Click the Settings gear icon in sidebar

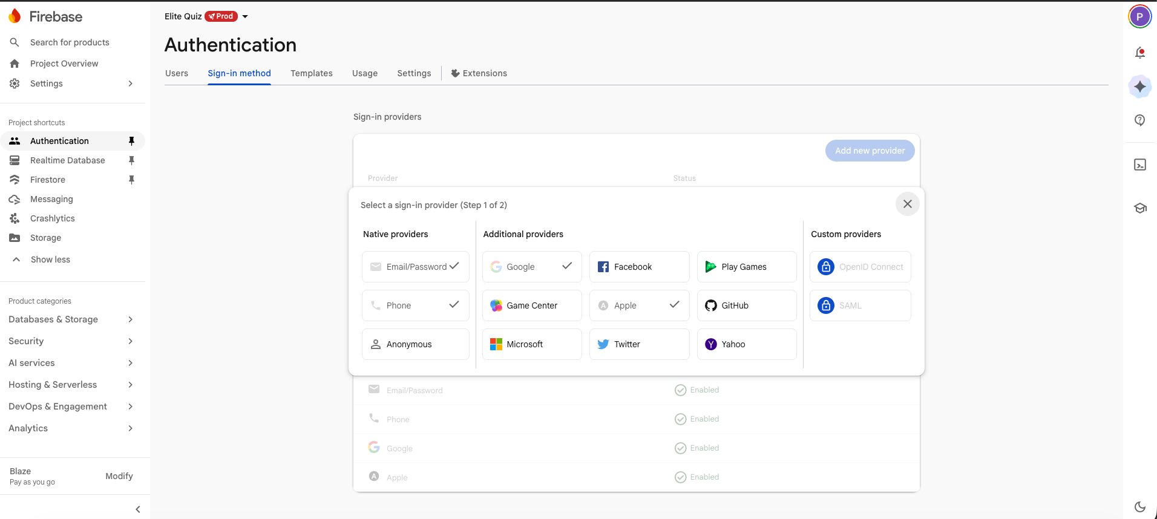[x=15, y=83]
